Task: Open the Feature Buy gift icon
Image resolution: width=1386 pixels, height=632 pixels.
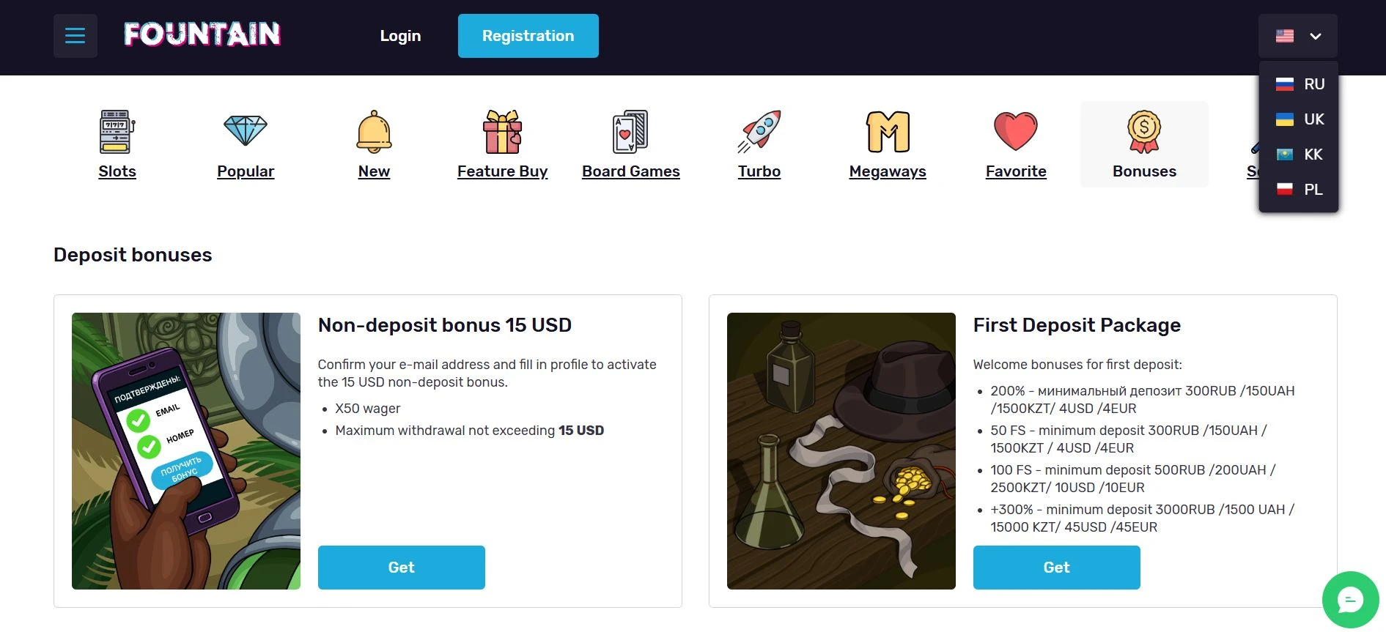Action: click(x=502, y=132)
